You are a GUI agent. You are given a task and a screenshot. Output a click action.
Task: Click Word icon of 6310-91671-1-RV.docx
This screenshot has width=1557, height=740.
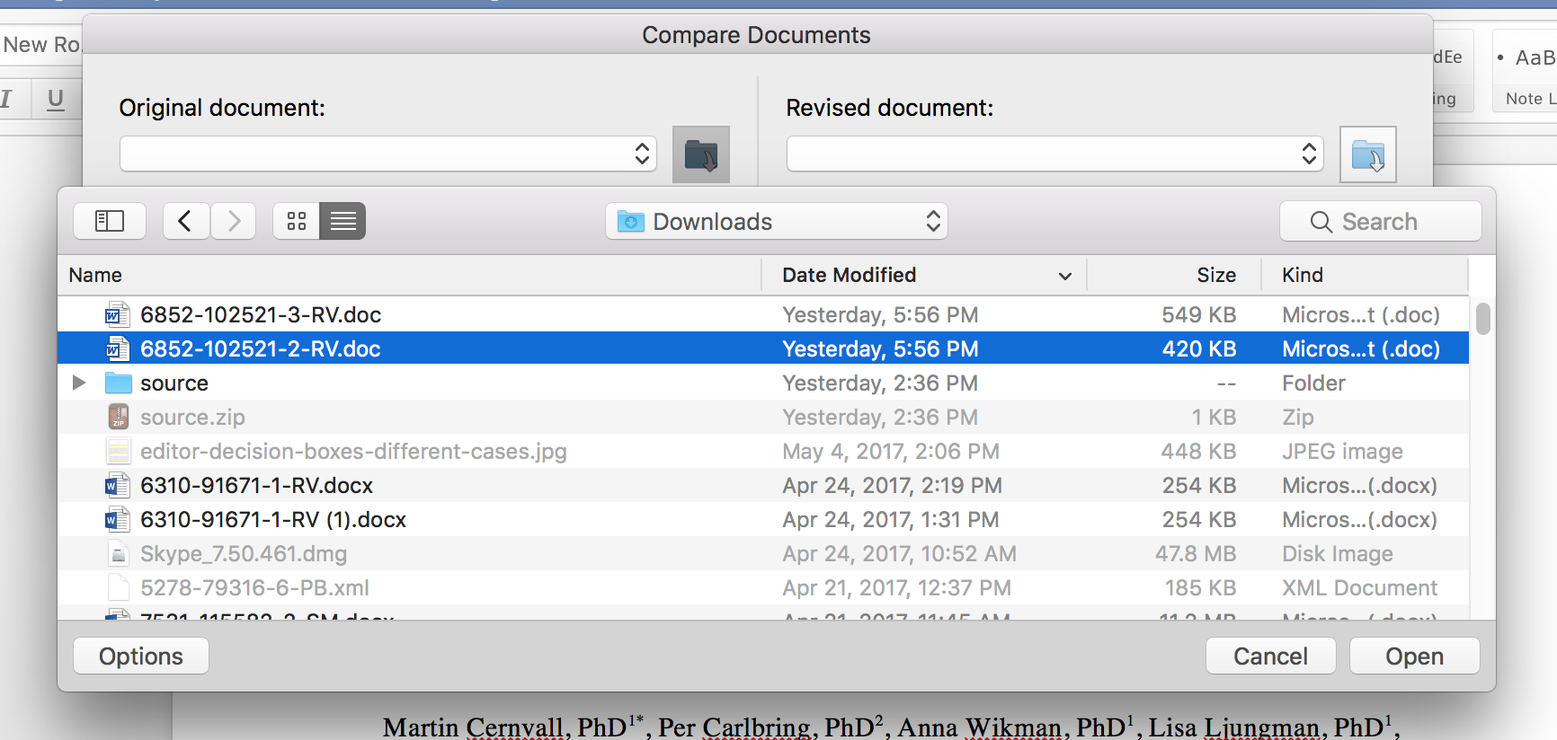click(117, 485)
